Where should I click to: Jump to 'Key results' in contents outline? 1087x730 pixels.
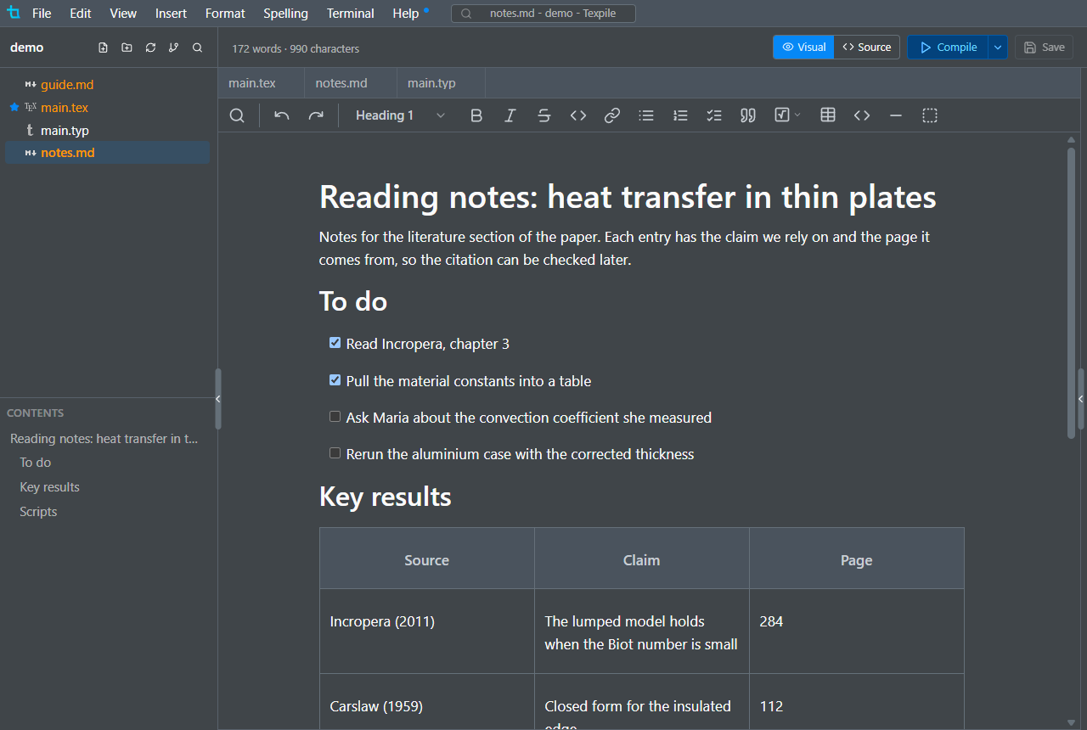point(50,487)
